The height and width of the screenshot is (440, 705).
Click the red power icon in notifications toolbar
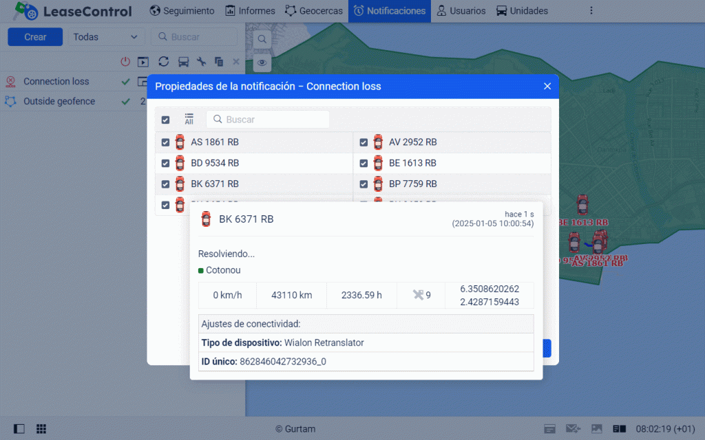click(x=125, y=61)
